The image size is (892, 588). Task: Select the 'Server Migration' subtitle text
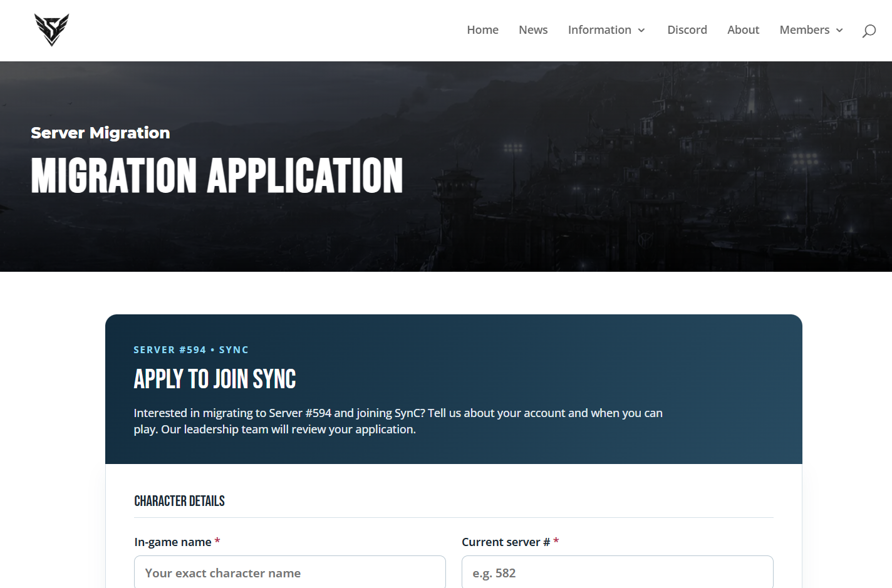coord(100,133)
